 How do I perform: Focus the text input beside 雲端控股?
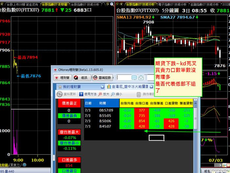[124, 78]
